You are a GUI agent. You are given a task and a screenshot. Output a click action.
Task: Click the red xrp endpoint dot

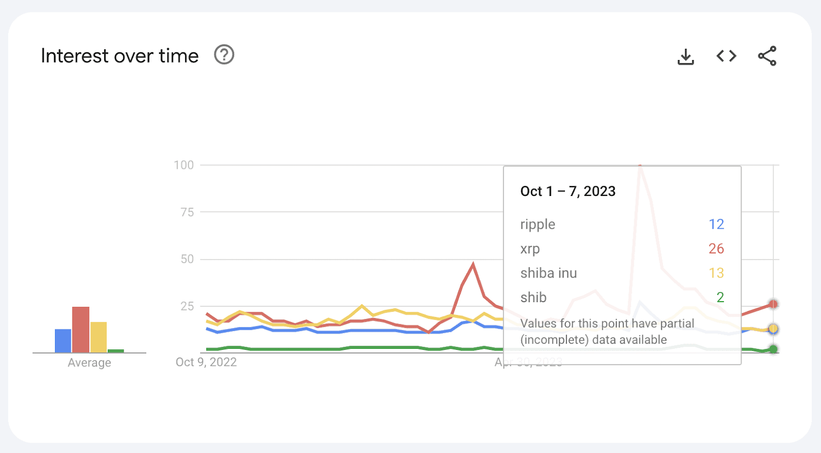click(773, 304)
